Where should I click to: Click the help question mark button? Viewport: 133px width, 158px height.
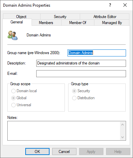[x=110, y=5]
